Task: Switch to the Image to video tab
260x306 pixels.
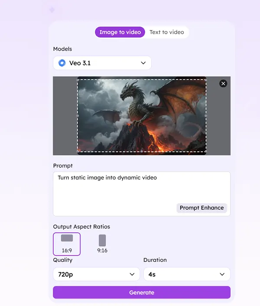Action: pos(120,32)
